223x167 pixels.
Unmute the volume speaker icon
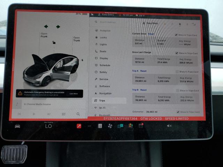coord(169,126)
